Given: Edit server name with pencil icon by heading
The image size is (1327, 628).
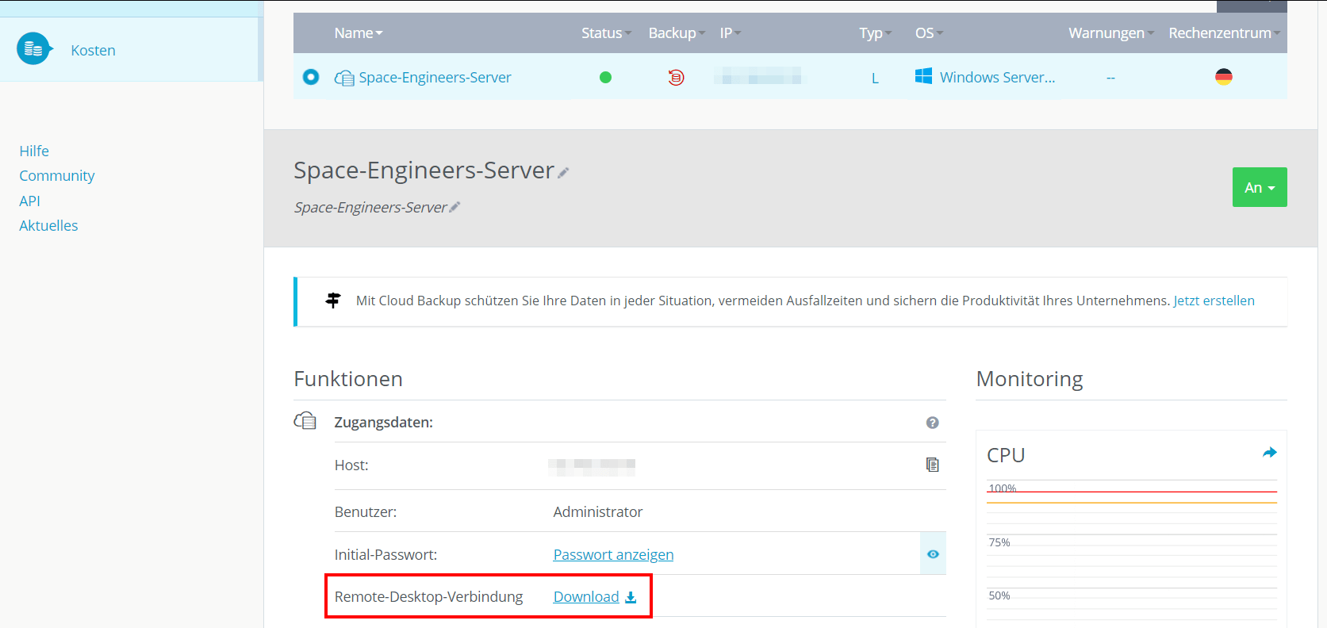Looking at the screenshot, I should (563, 173).
